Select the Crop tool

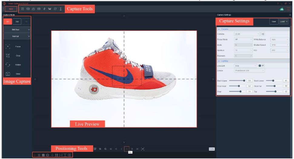8,56
